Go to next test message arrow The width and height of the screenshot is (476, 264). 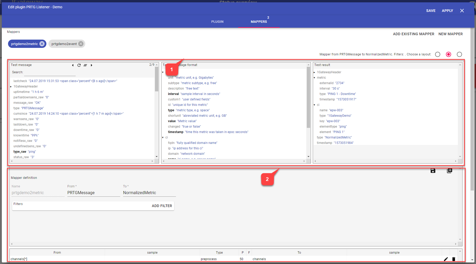pos(91,65)
